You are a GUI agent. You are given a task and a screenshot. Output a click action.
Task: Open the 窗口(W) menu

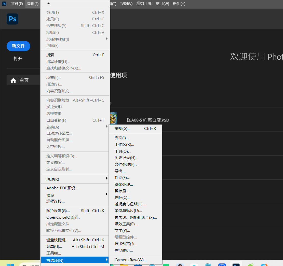click(x=162, y=4)
